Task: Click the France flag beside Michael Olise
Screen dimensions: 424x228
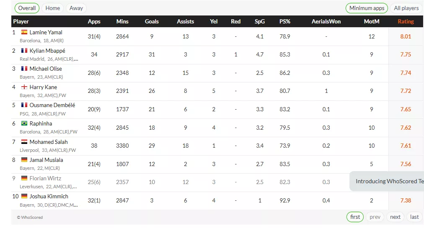Action: click(24, 69)
